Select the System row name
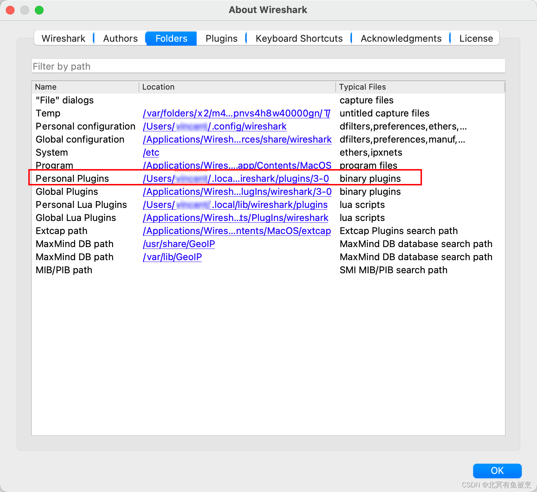The image size is (537, 492). [52, 152]
